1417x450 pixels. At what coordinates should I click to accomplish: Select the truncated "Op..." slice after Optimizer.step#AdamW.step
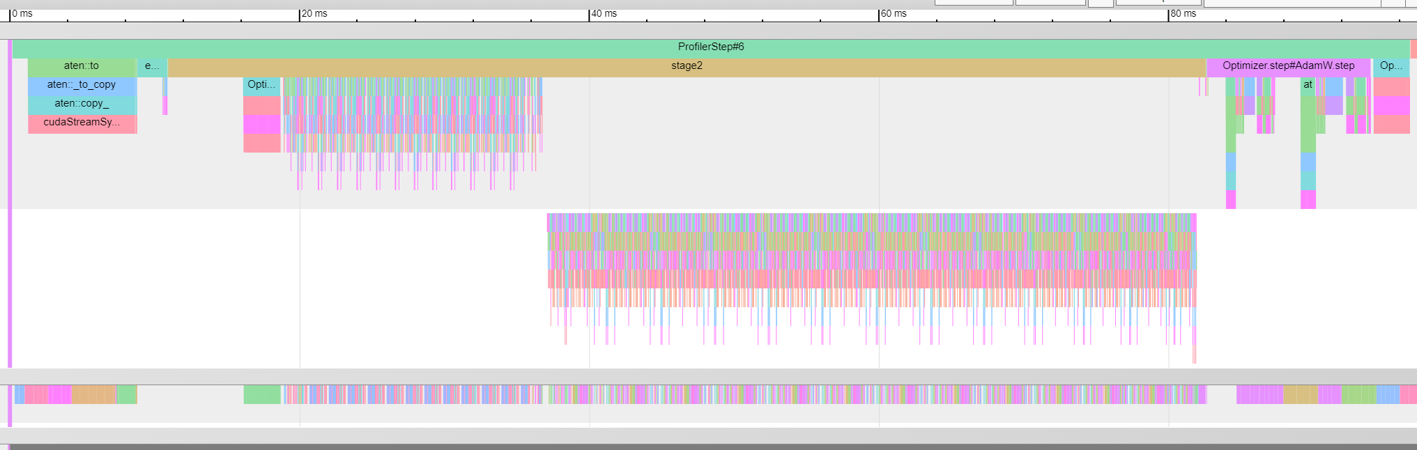coord(1391,66)
